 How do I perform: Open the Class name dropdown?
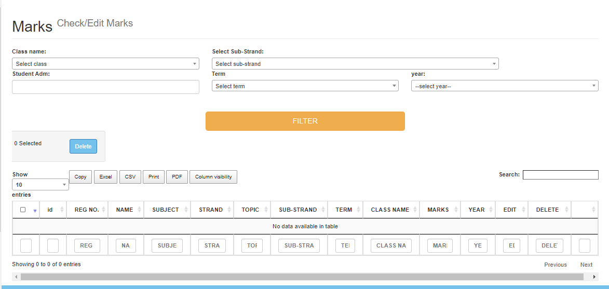click(x=105, y=64)
